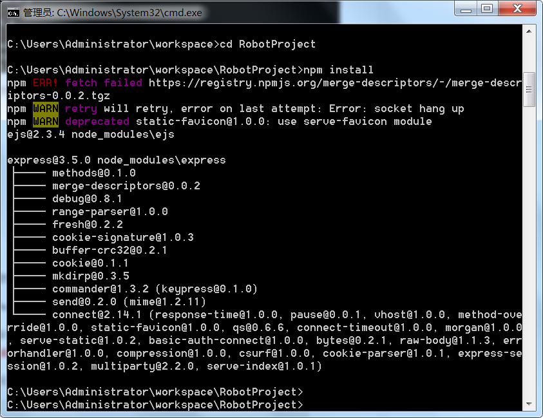Click the 'iptors-0.0.2.tgz' text
543x418 pixels.
point(59,95)
